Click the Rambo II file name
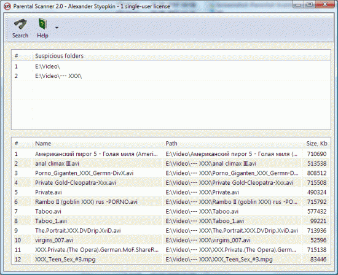 [x=86, y=202]
